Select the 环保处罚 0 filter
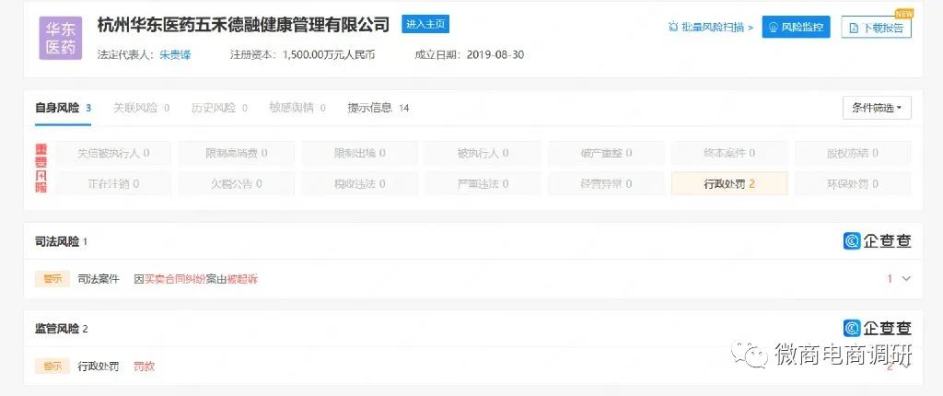The height and width of the screenshot is (396, 943). tap(853, 183)
